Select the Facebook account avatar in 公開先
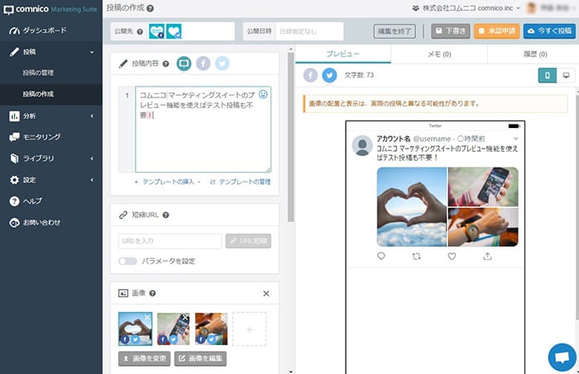Viewport: 579px width, 374px height. pyautogui.click(x=156, y=31)
